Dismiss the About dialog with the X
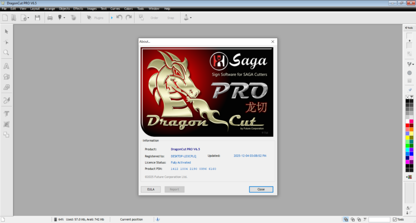This screenshot has width=416, height=223. (273, 41)
